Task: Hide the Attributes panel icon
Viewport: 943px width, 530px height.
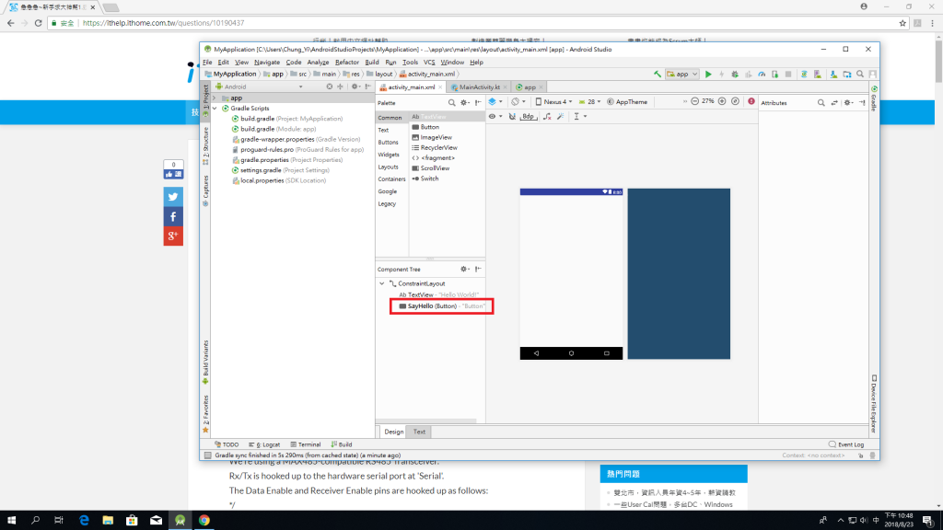Action: pyautogui.click(x=862, y=103)
